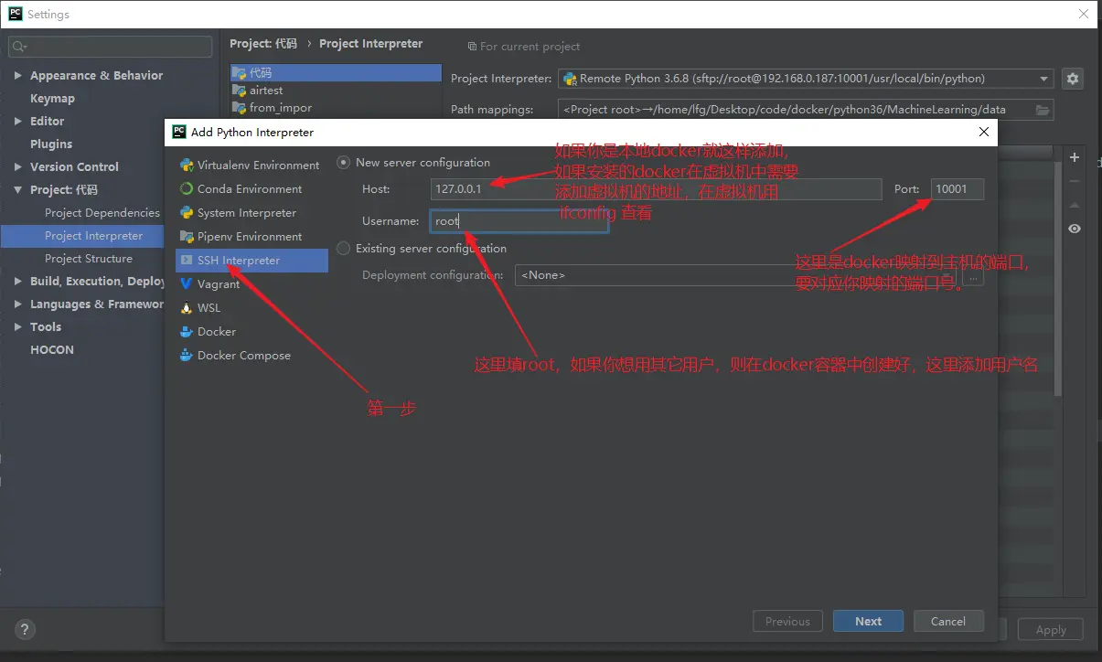This screenshot has height=662, width=1102.
Task: Select Project Structure item
Action: coord(89,259)
